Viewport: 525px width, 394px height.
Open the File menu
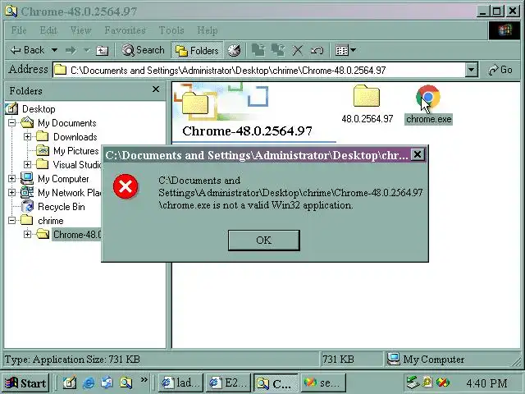pyautogui.click(x=19, y=30)
